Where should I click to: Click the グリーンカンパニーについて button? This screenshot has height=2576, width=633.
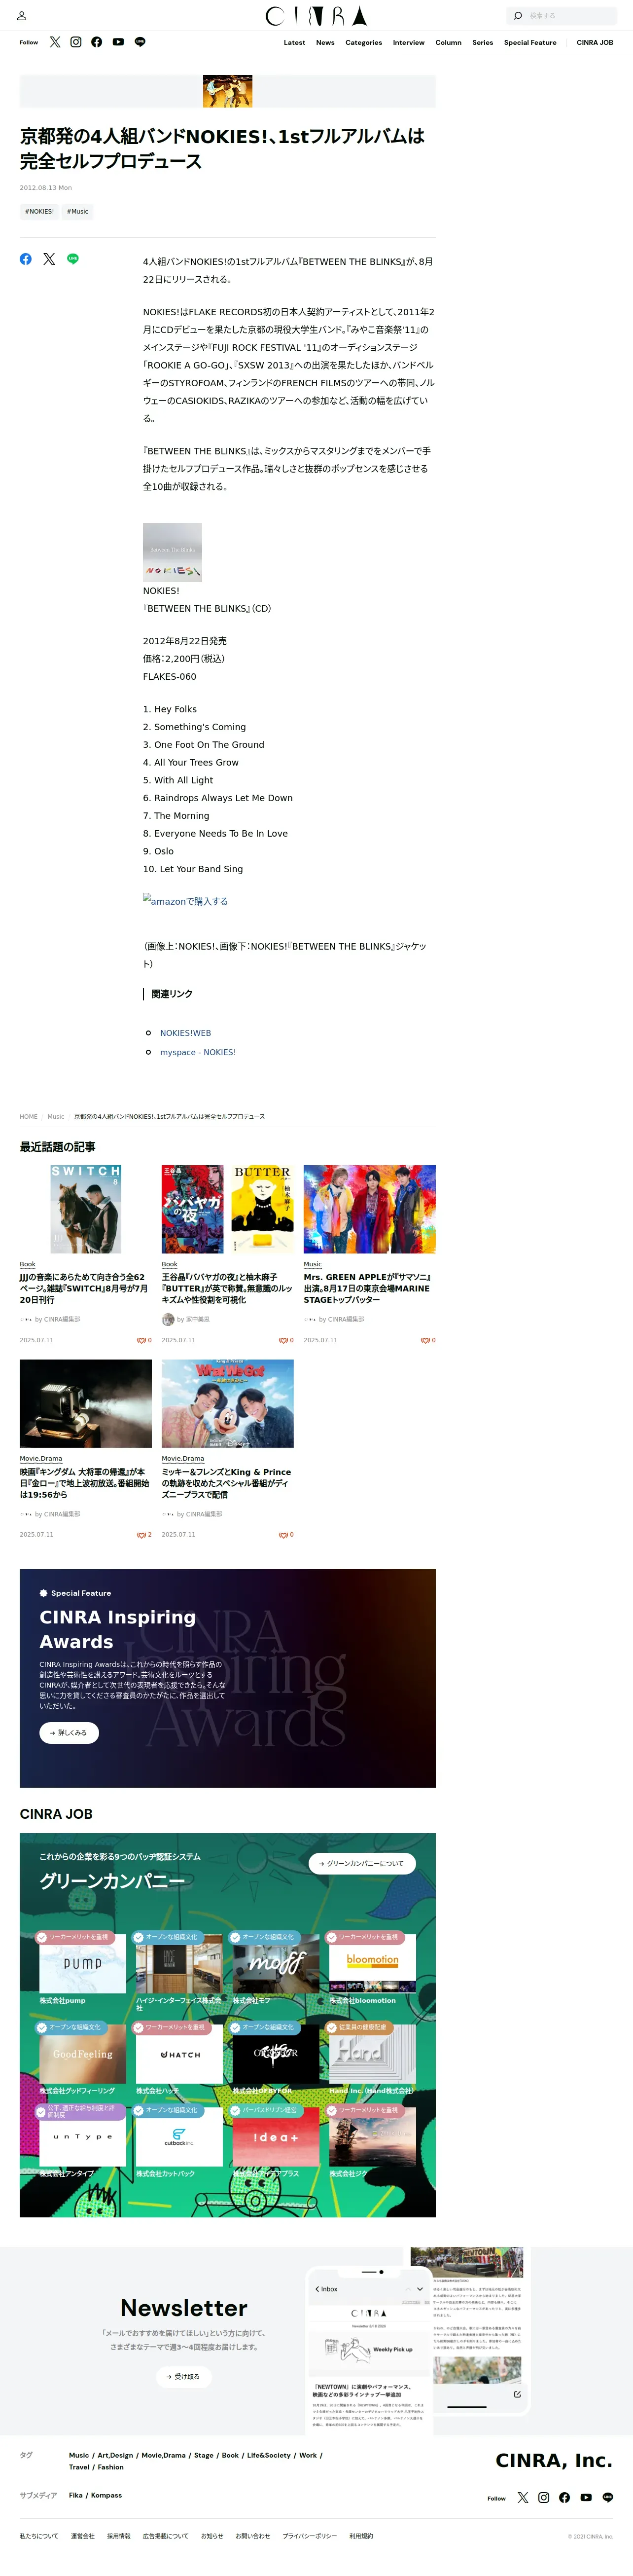[362, 1863]
